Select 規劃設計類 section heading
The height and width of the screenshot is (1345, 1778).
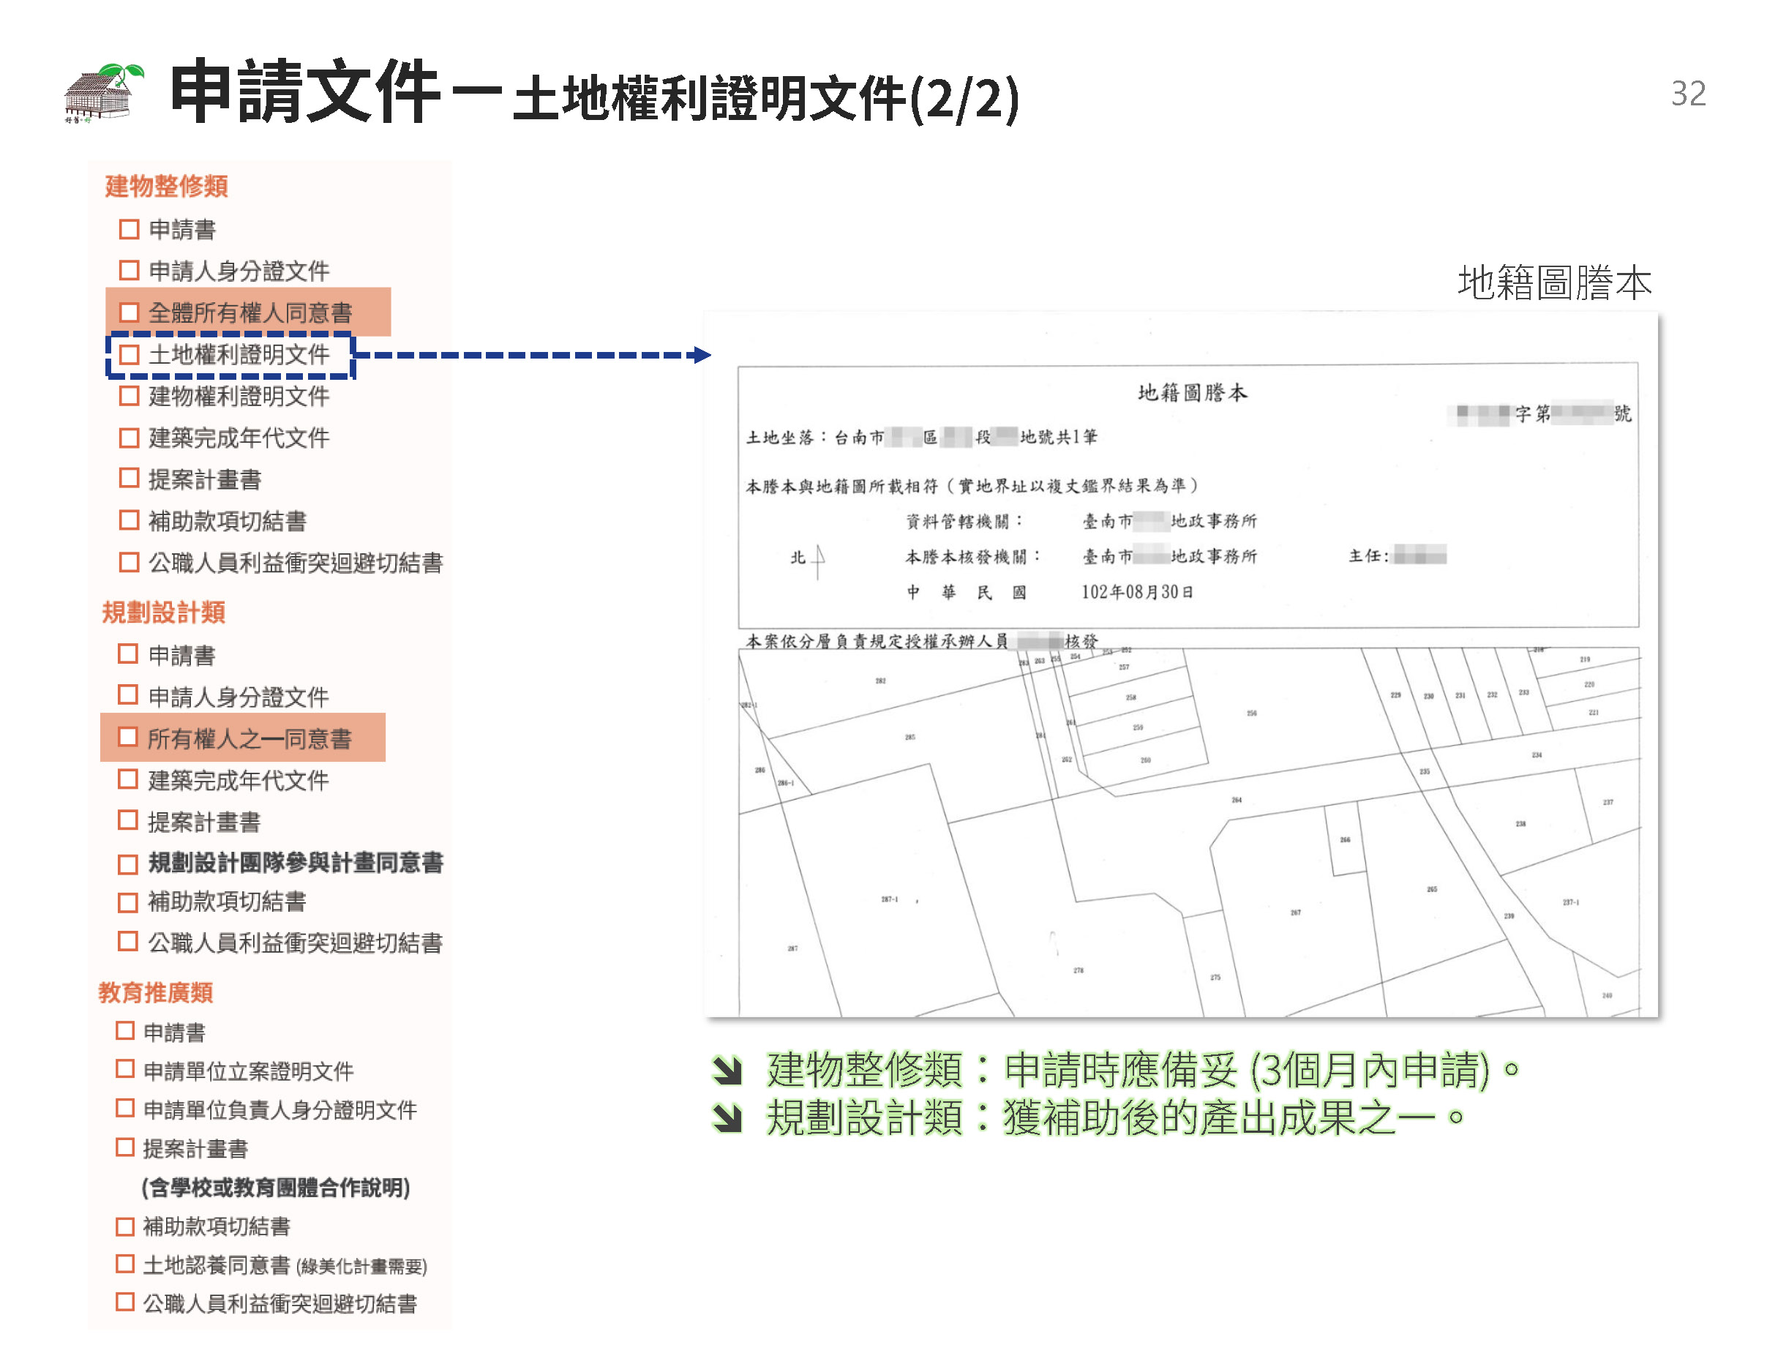[163, 612]
